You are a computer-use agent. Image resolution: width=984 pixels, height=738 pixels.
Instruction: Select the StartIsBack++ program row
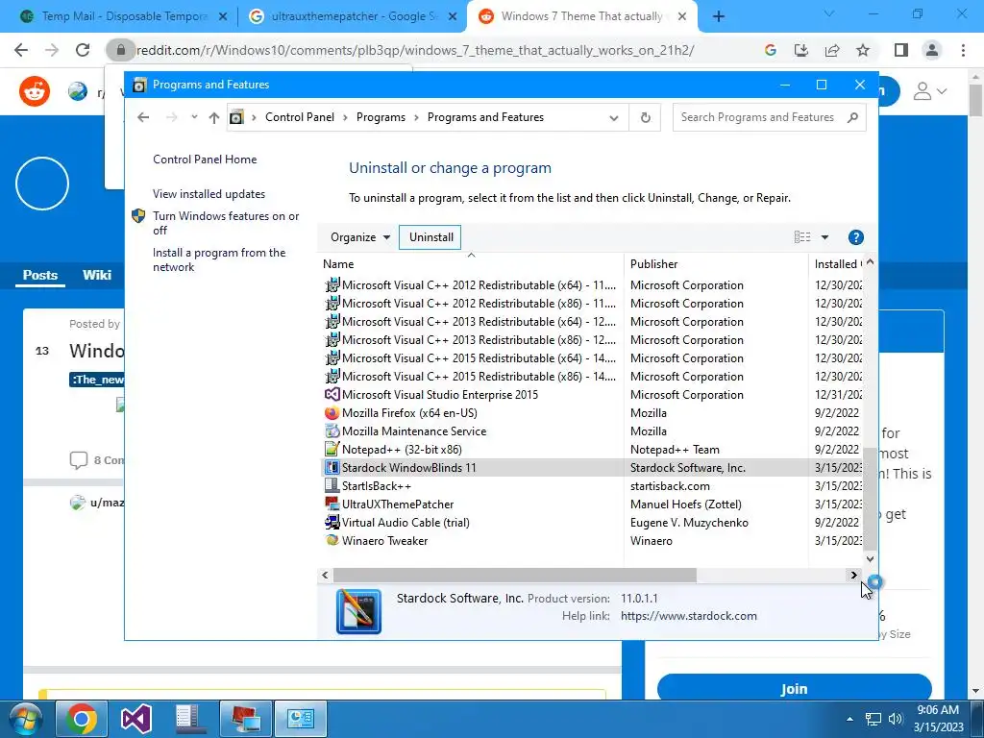(x=590, y=485)
